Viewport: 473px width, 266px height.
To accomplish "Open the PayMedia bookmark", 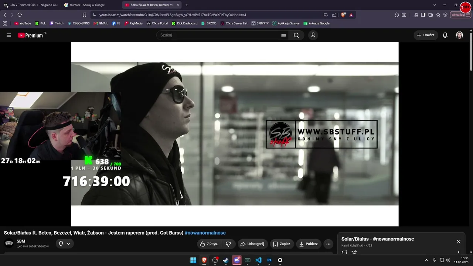I will (x=133, y=23).
